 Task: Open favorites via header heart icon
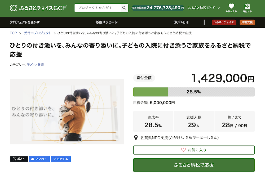(231, 8)
